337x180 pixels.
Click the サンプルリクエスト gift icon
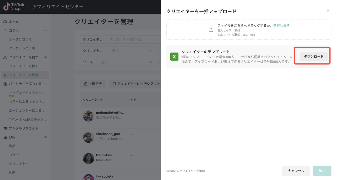pos(5,128)
